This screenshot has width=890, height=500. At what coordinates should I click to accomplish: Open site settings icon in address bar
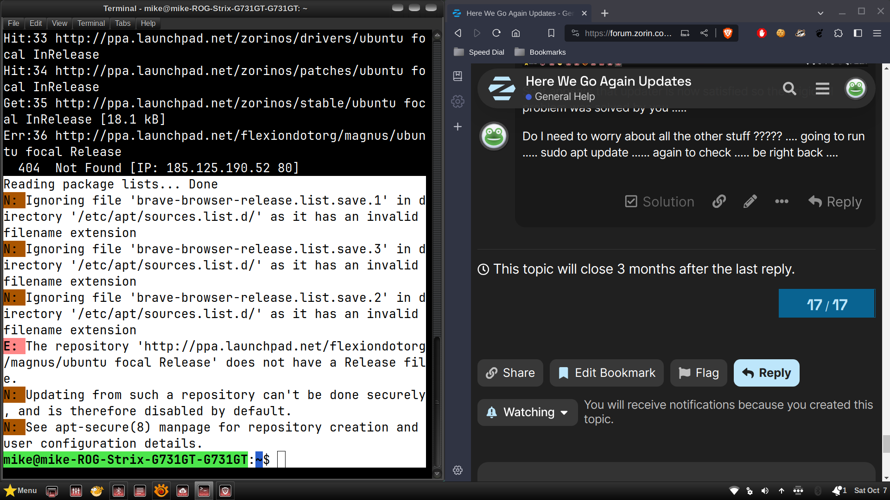click(575, 33)
